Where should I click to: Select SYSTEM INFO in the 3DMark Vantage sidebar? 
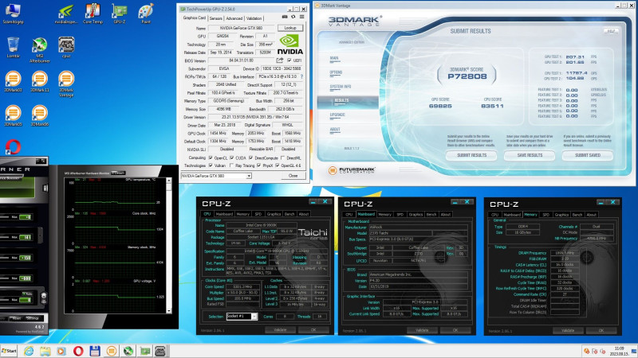pos(341,87)
